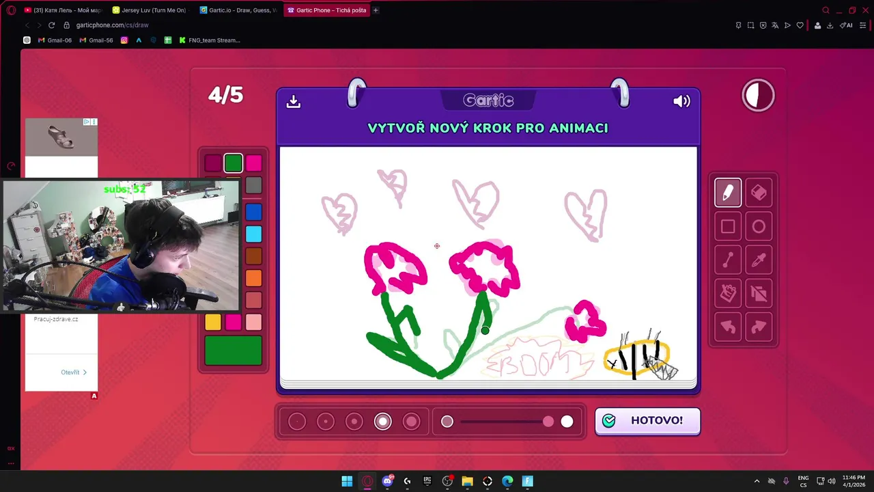This screenshot has height=492, width=874.
Task: Open the clock showing 11:46 PM
Action: coord(854,481)
